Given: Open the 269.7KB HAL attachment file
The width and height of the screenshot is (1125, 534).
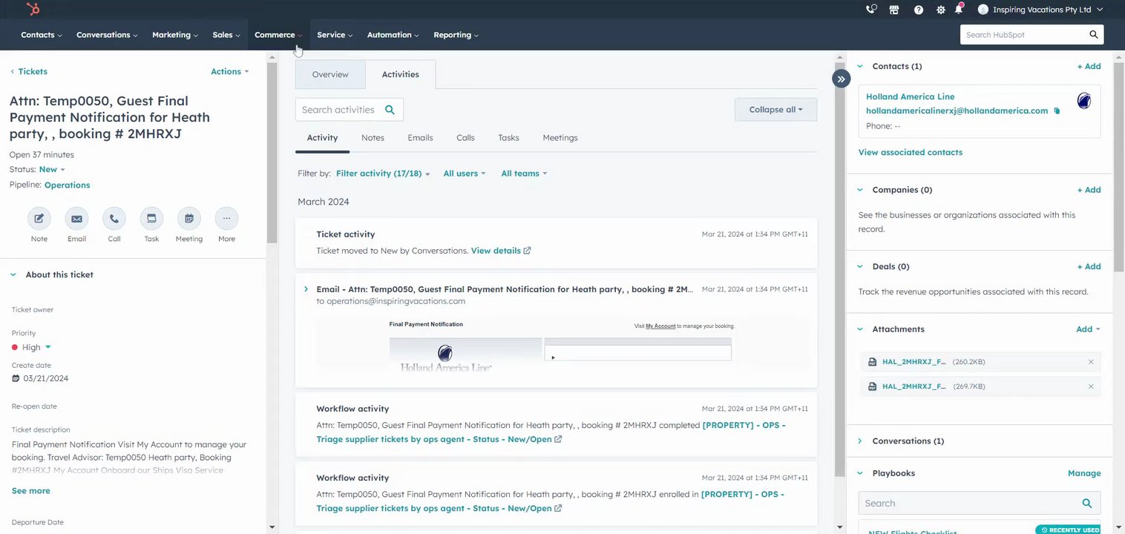Looking at the screenshot, I should pos(914,386).
